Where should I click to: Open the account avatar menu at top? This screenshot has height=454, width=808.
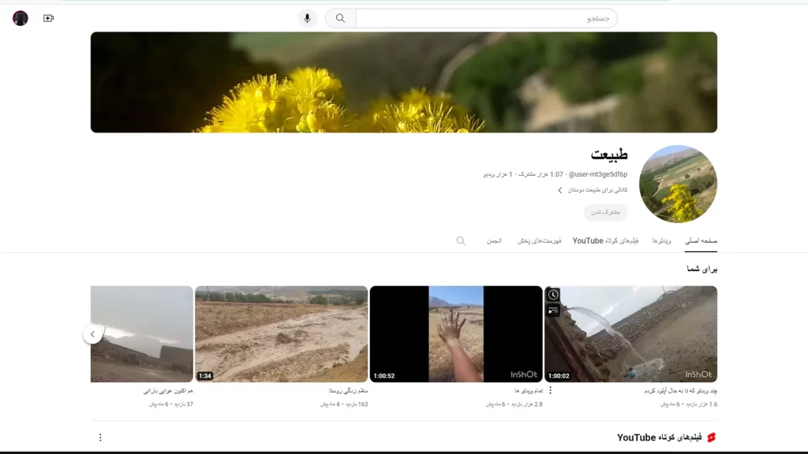tap(20, 19)
